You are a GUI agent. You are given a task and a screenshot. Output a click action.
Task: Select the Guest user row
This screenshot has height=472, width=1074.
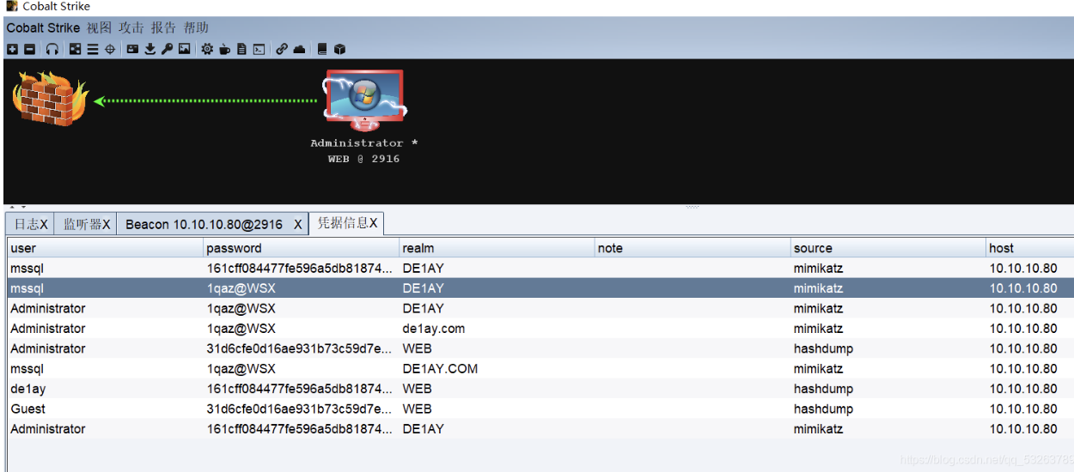point(540,408)
